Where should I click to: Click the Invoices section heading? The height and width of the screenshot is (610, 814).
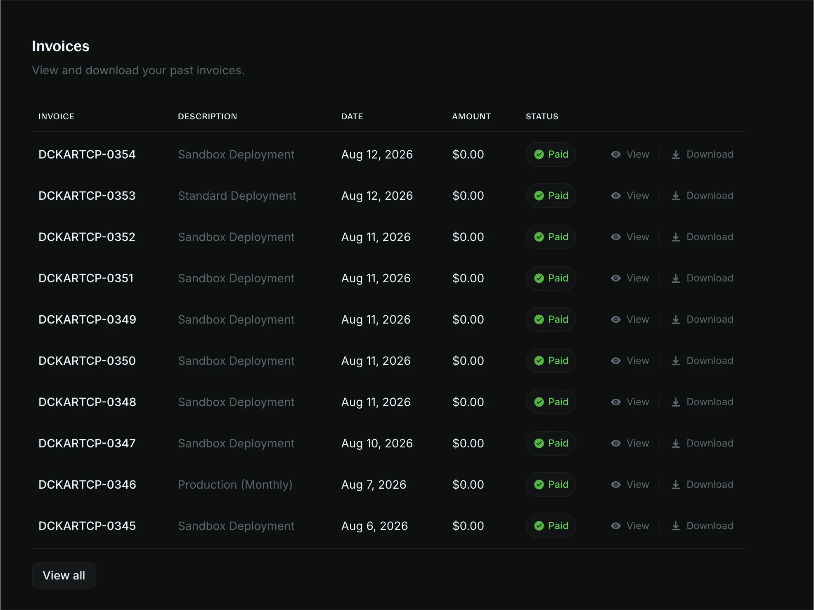(x=61, y=46)
